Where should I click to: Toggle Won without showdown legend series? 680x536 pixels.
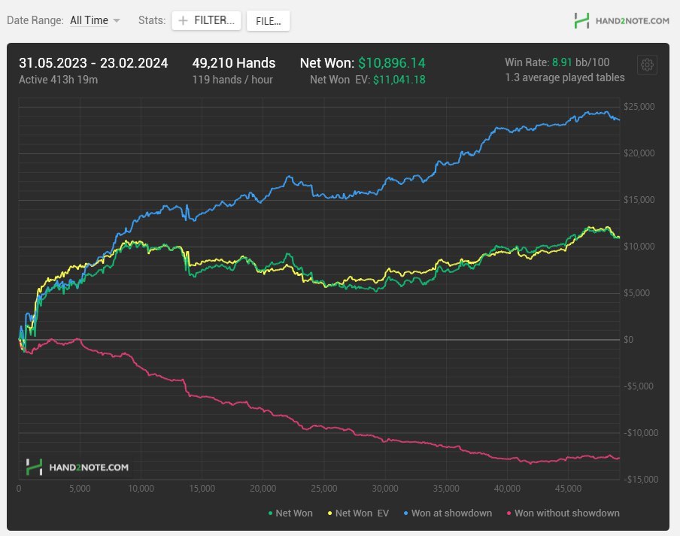pos(563,513)
